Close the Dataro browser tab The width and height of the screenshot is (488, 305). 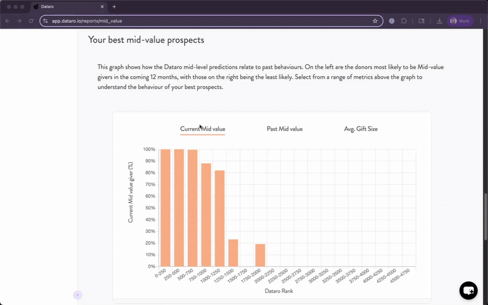tap(102, 7)
